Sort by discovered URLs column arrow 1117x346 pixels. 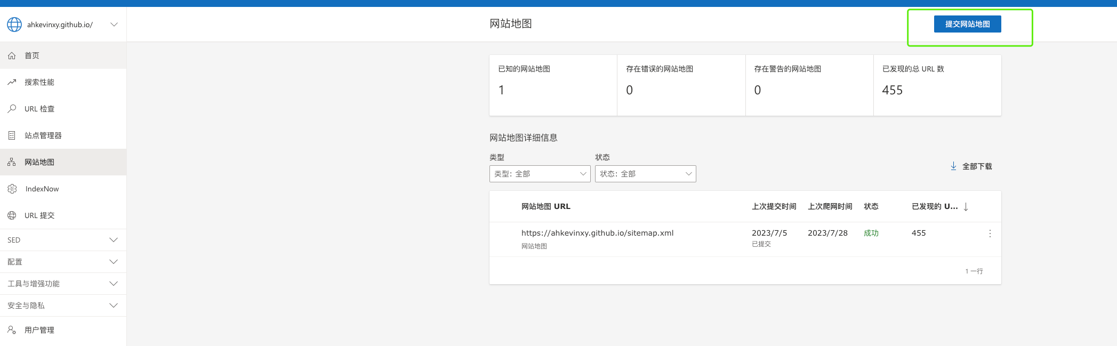pos(966,207)
